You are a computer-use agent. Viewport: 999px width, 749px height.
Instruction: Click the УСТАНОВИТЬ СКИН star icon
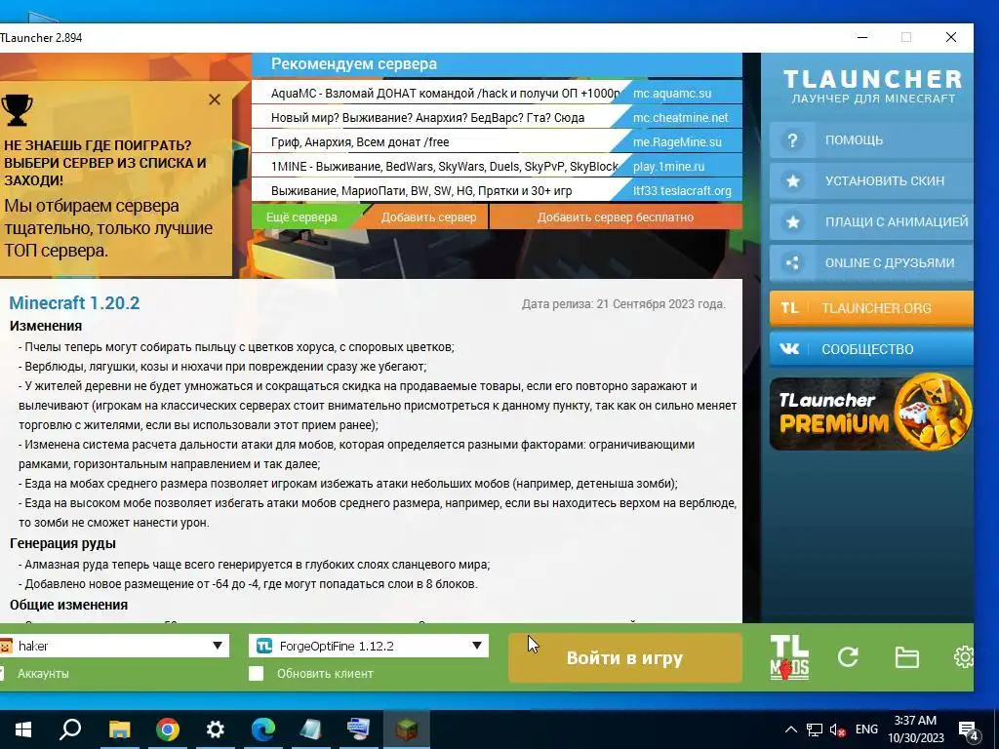792,181
